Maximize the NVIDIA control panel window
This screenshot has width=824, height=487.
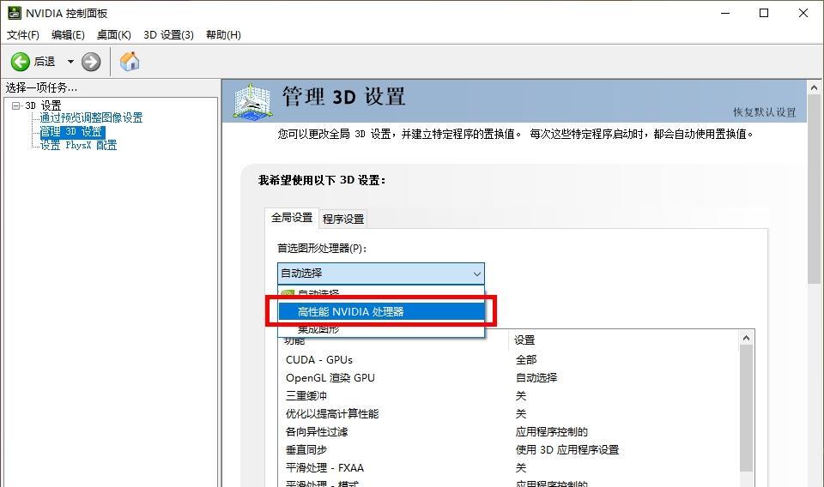(764, 13)
